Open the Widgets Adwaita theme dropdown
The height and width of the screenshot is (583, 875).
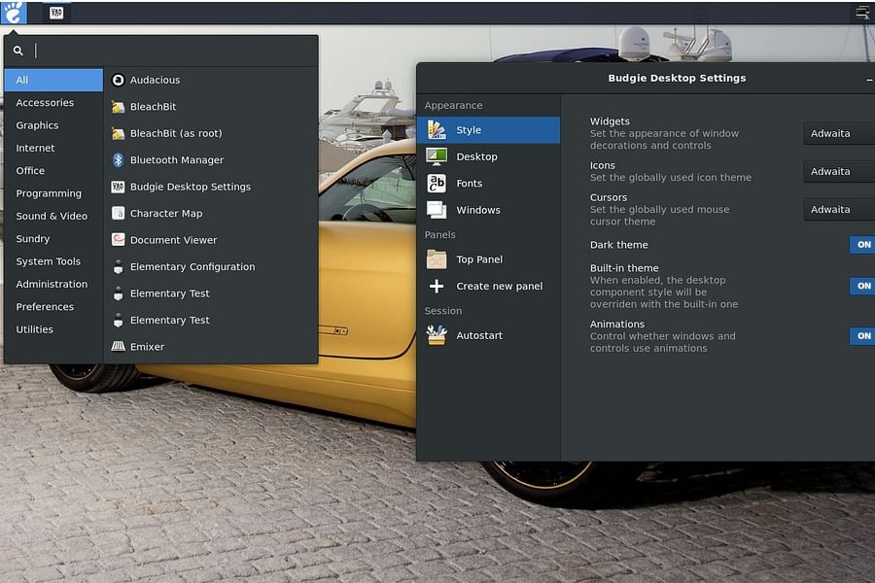point(838,133)
